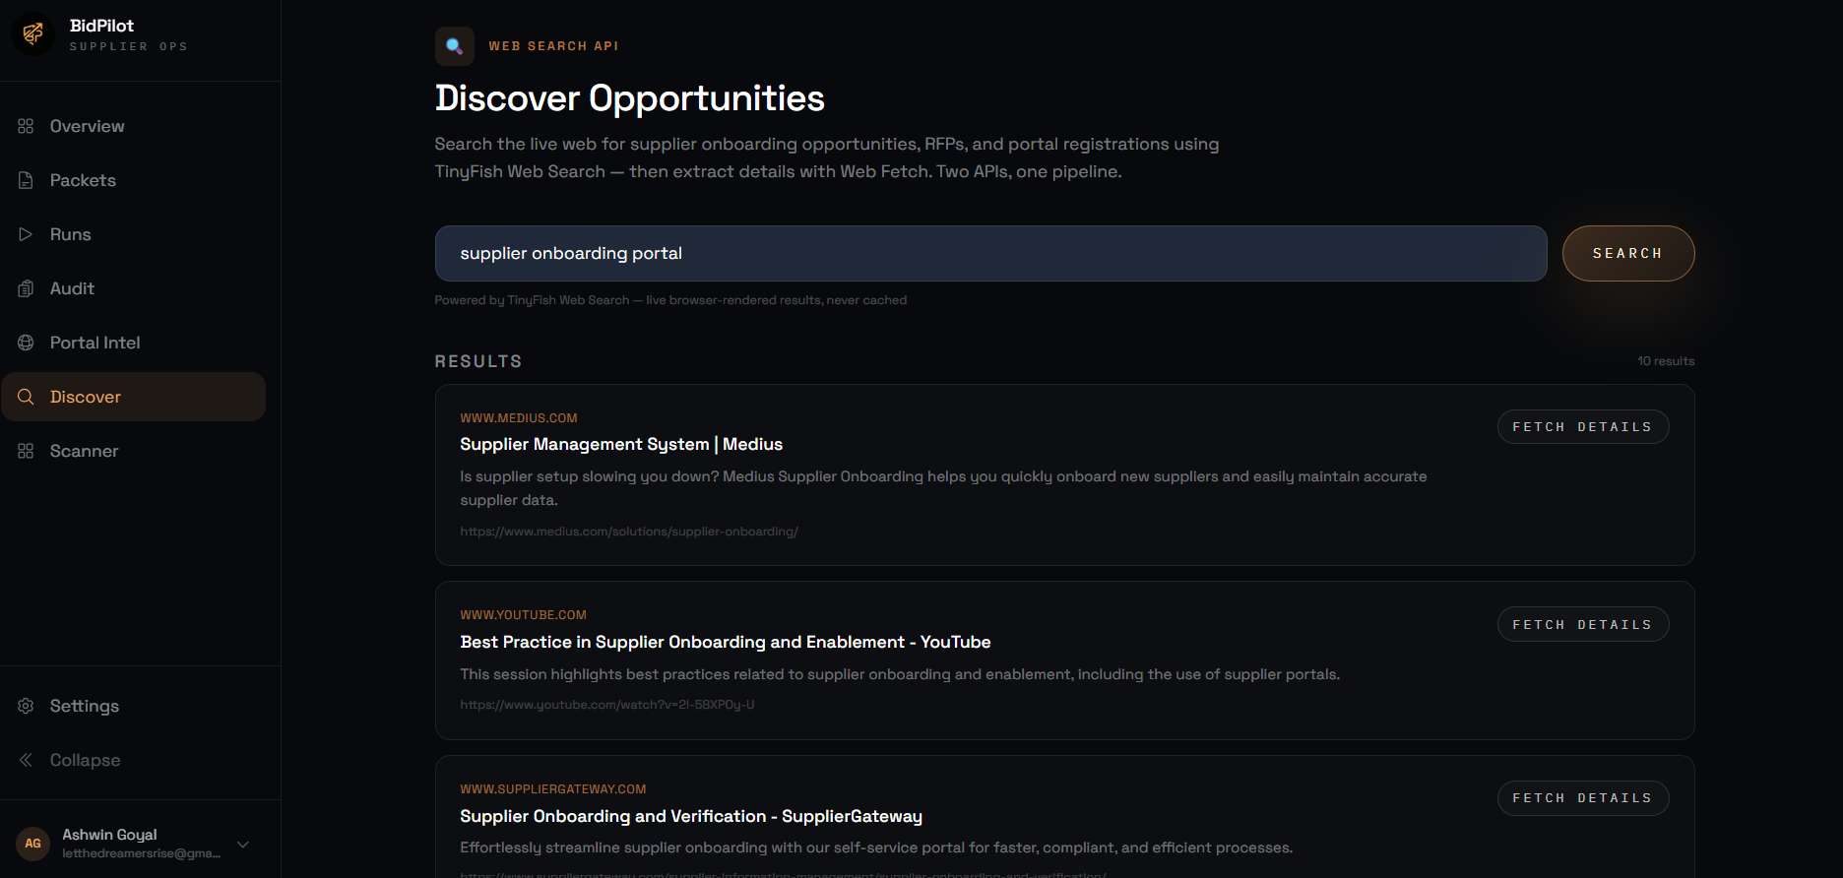
Task: Select the Discover nav item
Action: pyautogui.click(x=133, y=397)
